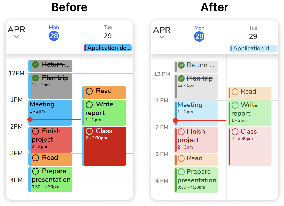The image size is (284, 206).
Task: Click green checkmark on "Return" in left calendar
Action: coord(35,65)
